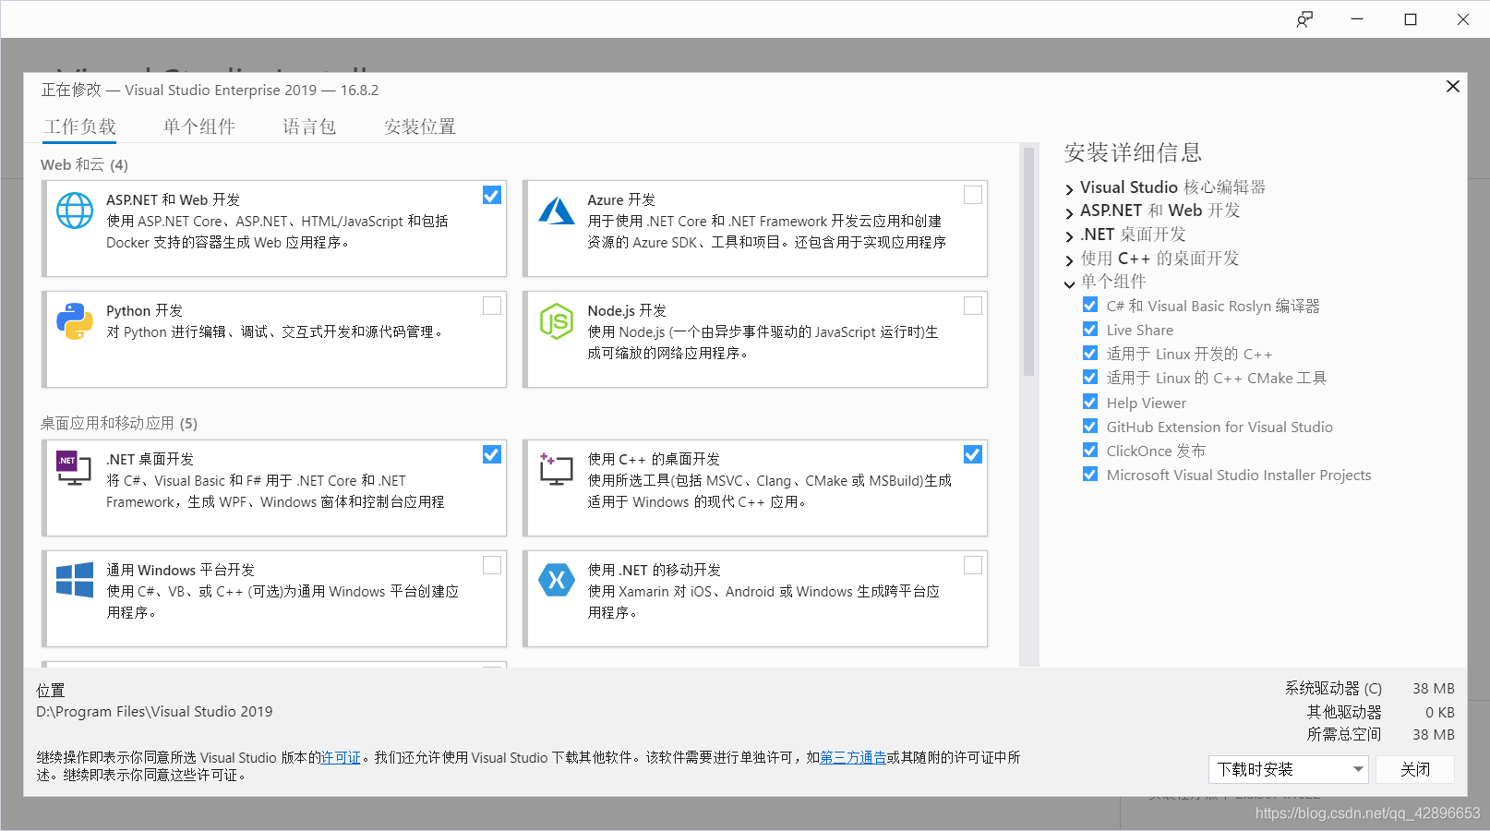Click the 系统驱动器 (C) label
This screenshot has height=831, width=1490.
1333,688
